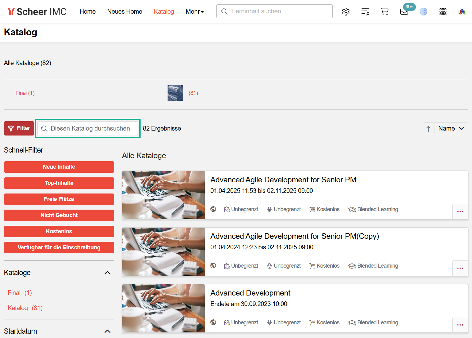Open the settings gear icon

[x=346, y=12]
